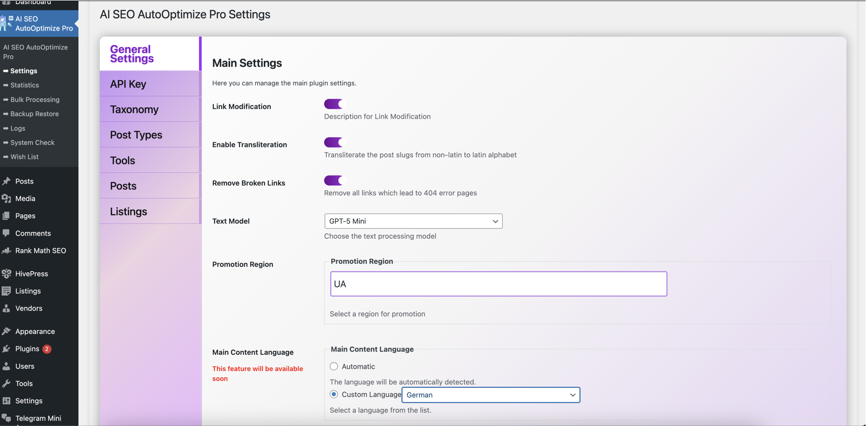Click the 'This feature will be available soon' notice
The image size is (866, 426).
pyautogui.click(x=258, y=374)
